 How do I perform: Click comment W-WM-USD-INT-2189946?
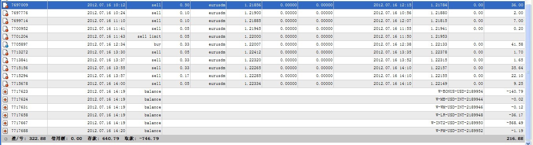tap(460, 107)
